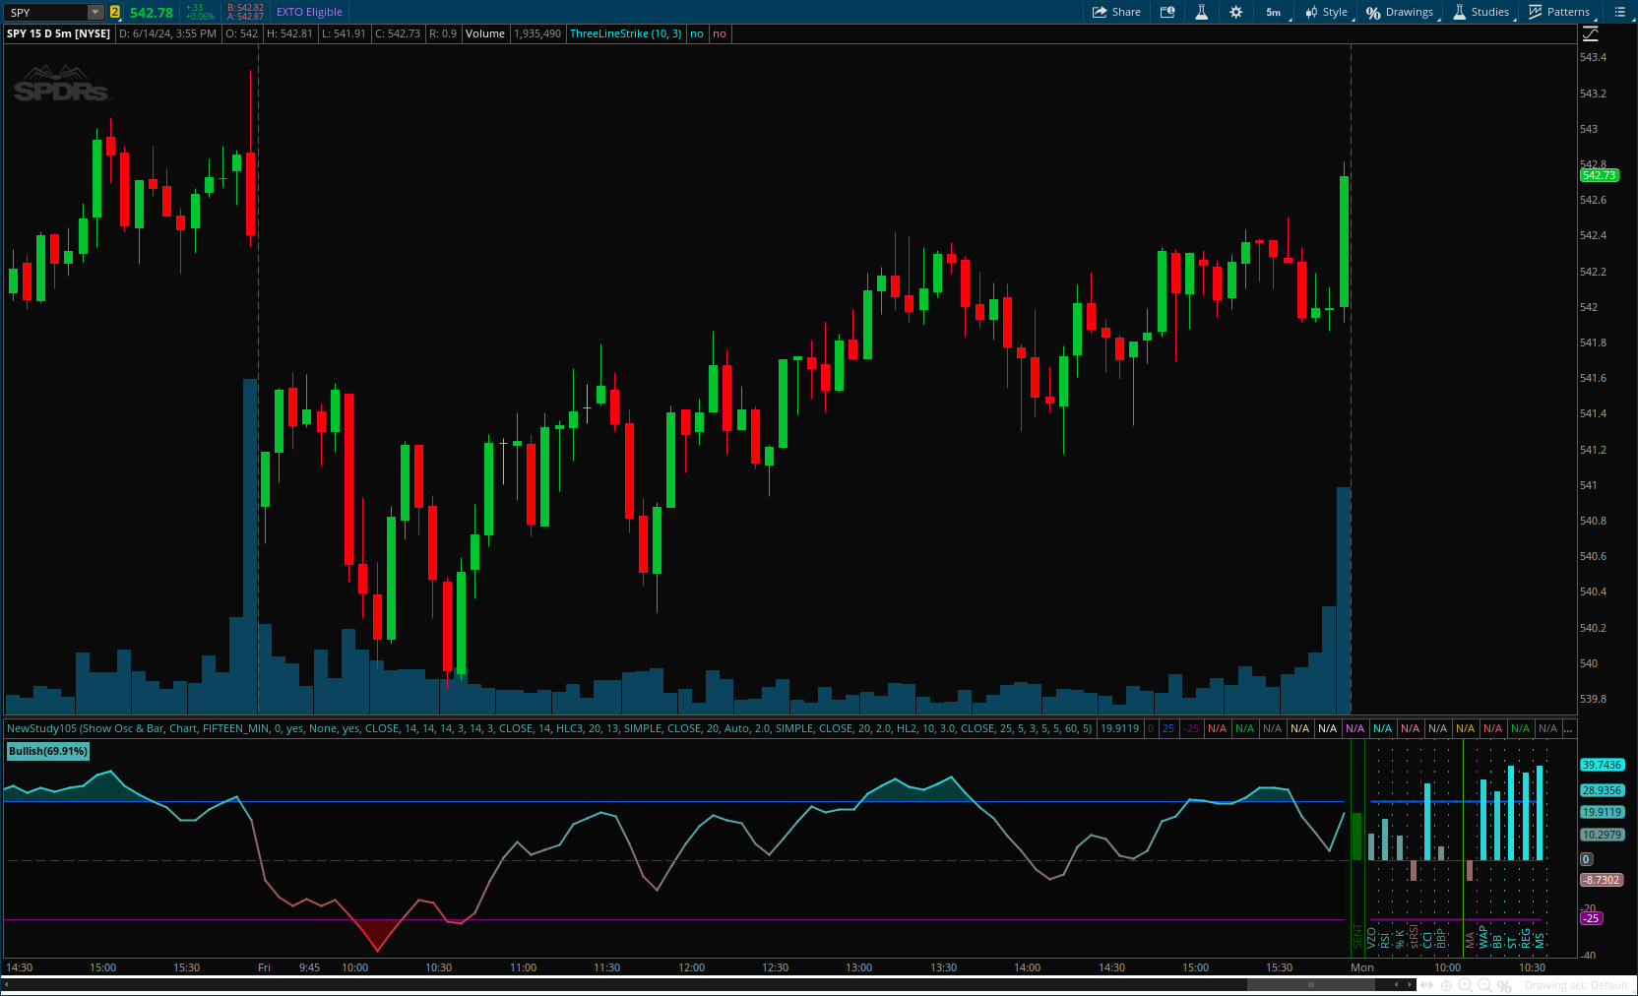The width and height of the screenshot is (1638, 996).
Task: Select the SPY 15 D 5m [NYSE] chart title
Action: (59, 33)
